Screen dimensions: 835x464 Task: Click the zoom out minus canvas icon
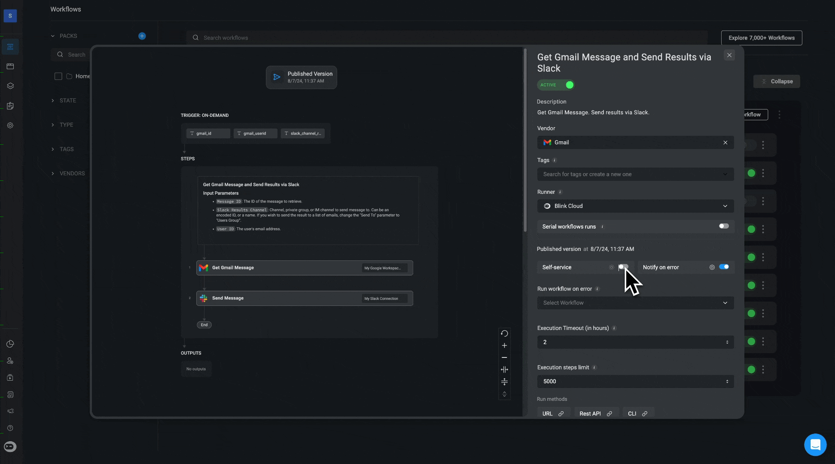click(x=504, y=357)
